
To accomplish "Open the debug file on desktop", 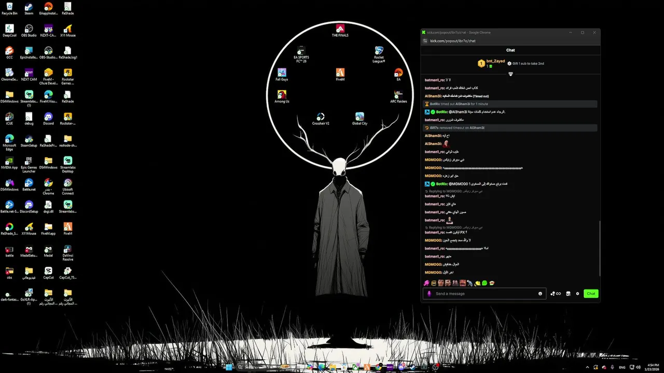I will [29, 119].
